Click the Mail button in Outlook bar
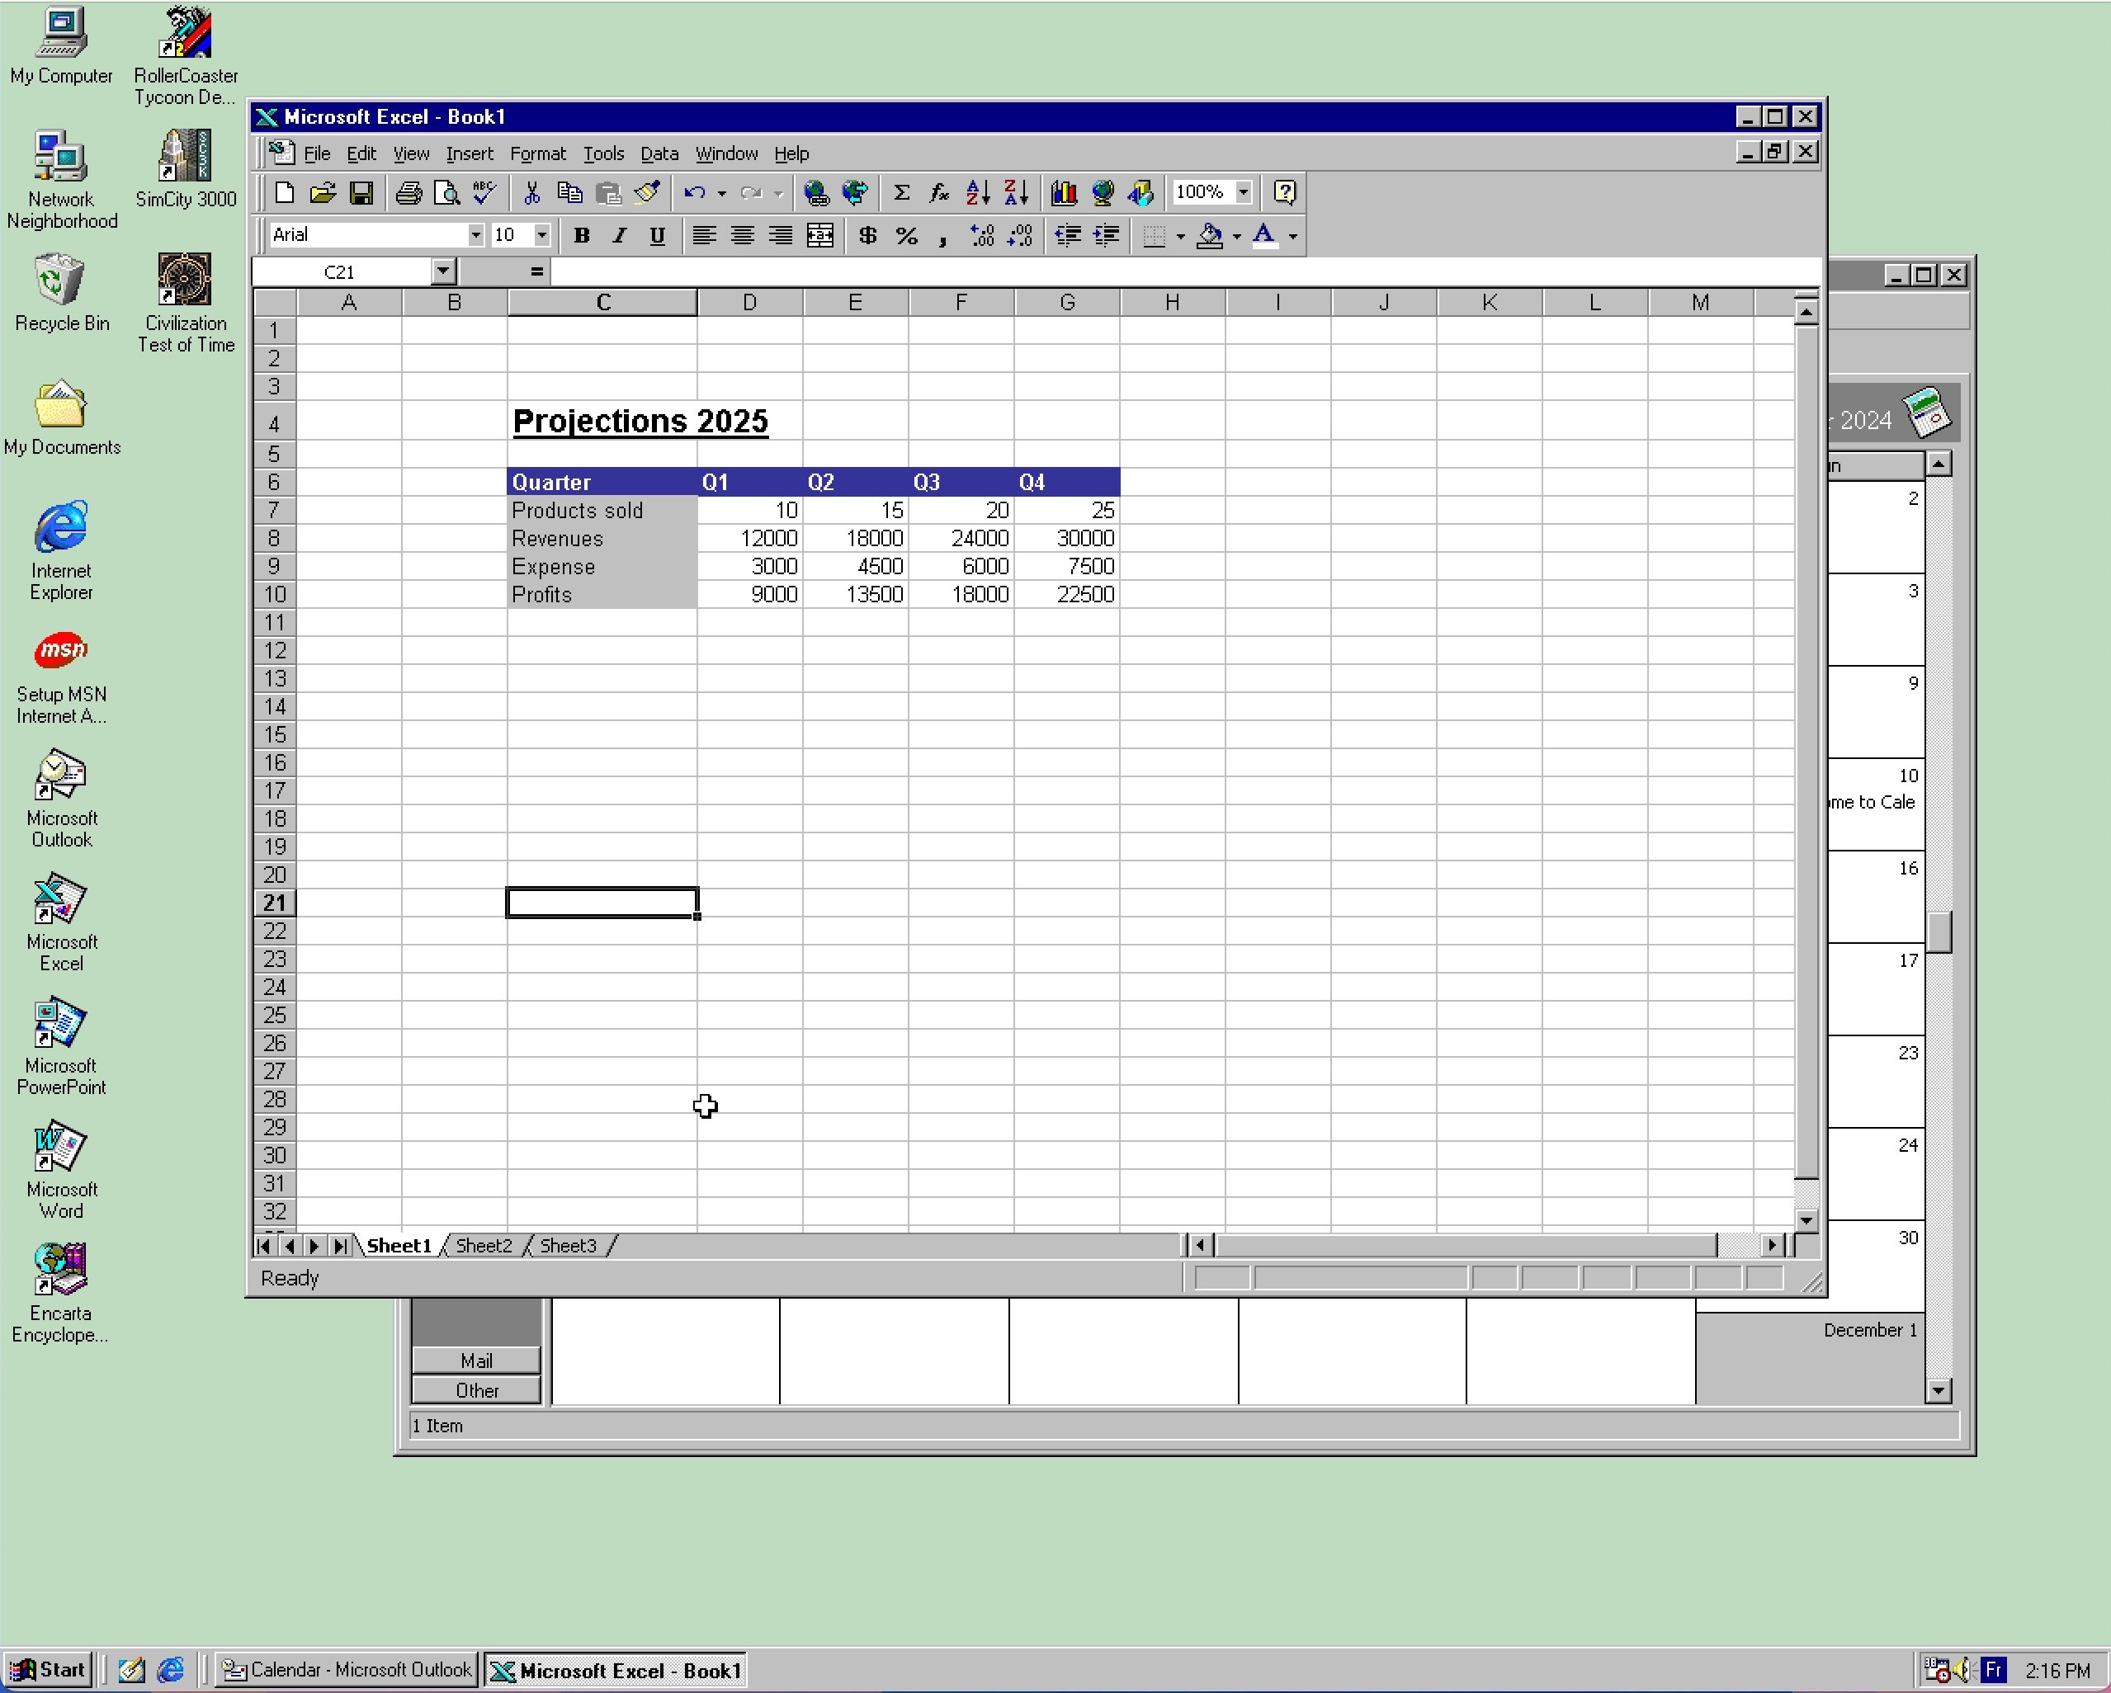2111x1693 pixels. [x=476, y=1361]
